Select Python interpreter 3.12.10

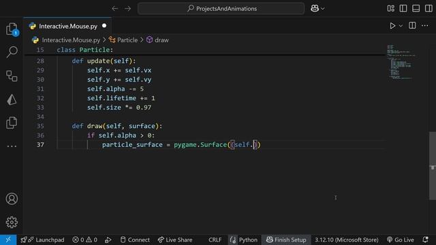(347, 240)
